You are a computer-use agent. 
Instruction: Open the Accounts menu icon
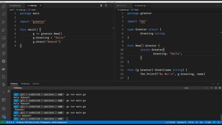3,109
